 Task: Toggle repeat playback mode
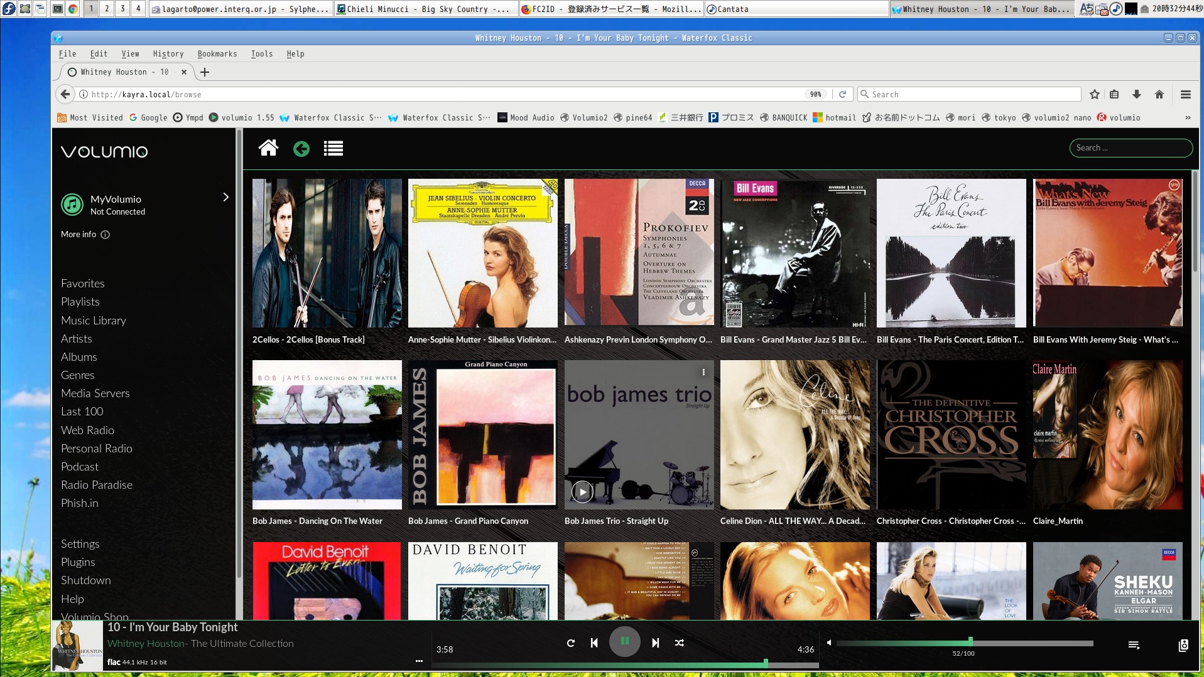(x=570, y=642)
